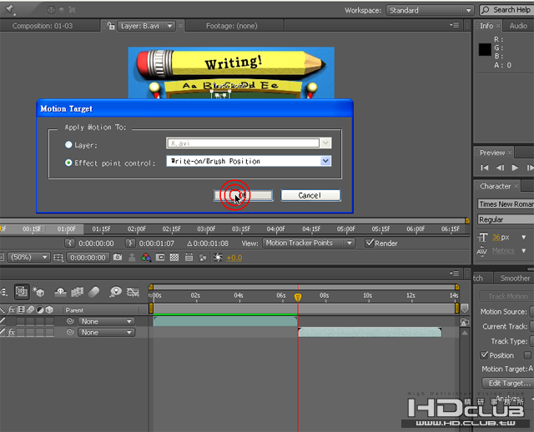Select Effect point control radio button

click(x=68, y=162)
